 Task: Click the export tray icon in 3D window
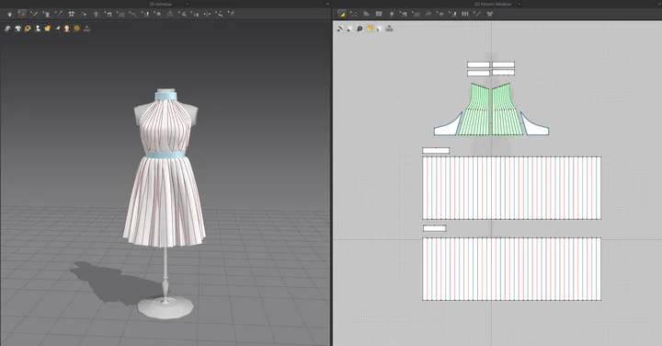(87, 29)
